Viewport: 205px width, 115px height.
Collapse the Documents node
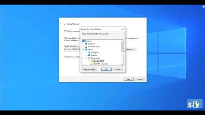tap(86, 58)
